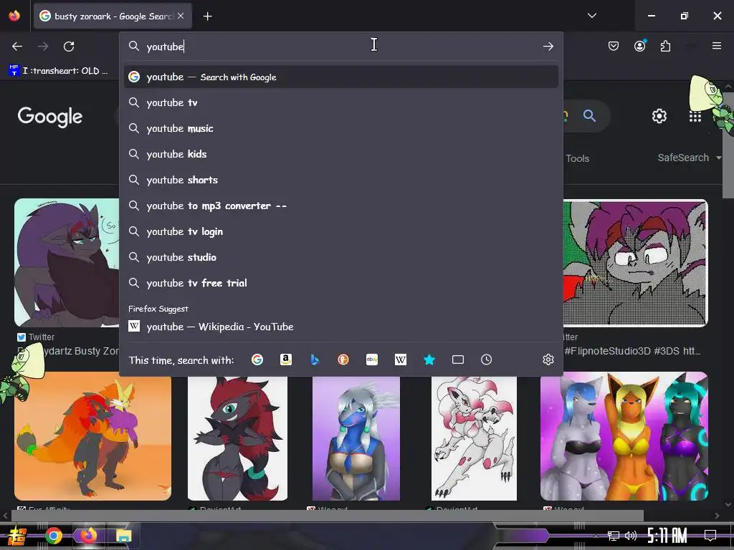Select the youtube studio suggestion

coord(341,257)
